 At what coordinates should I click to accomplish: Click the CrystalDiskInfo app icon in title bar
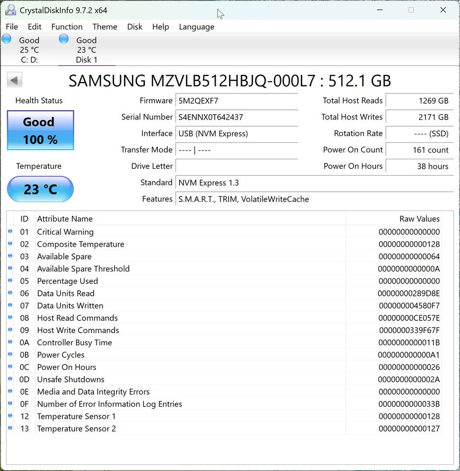coord(11,10)
